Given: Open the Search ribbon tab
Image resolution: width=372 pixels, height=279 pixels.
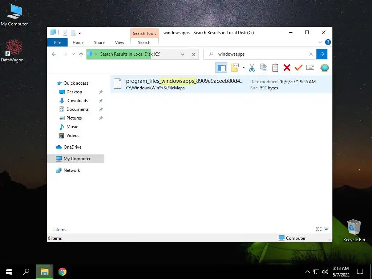Looking at the screenshot, I should tap(144, 43).
